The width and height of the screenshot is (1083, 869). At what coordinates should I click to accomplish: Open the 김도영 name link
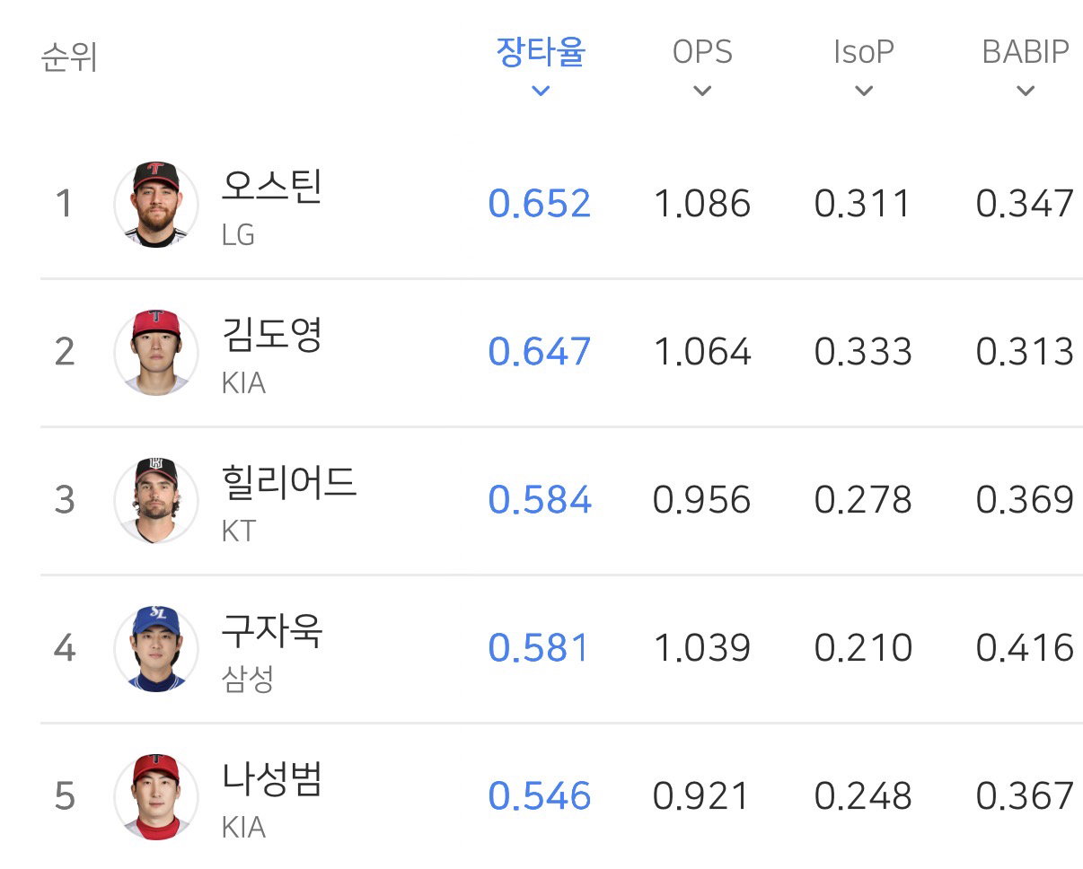point(271,335)
